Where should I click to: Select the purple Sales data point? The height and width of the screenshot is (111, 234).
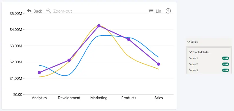coord(159,64)
